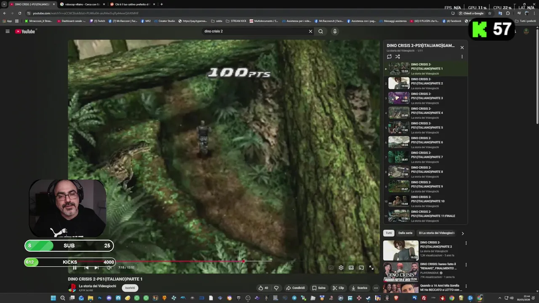The width and height of the screenshot is (539, 303).
Task: Play DINO CRISIS 2 PARTE 2 in playlist
Action: 425,83
